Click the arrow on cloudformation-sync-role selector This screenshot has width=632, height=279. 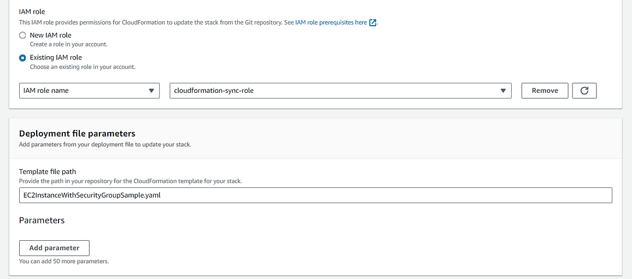503,91
